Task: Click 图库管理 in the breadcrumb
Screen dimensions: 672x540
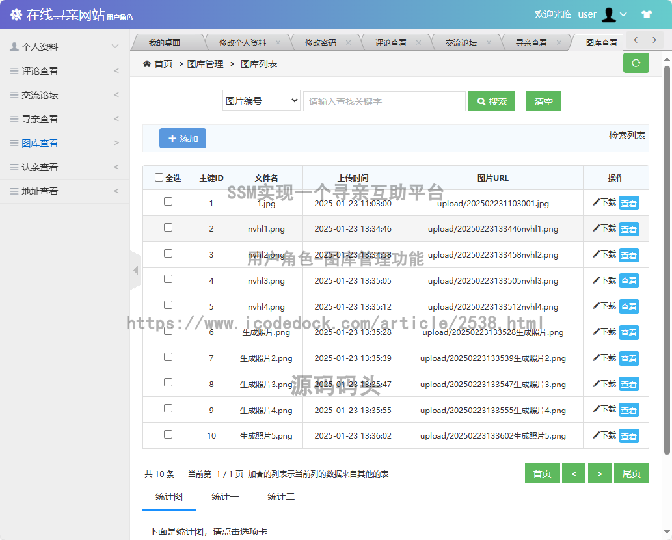Action: coord(206,64)
